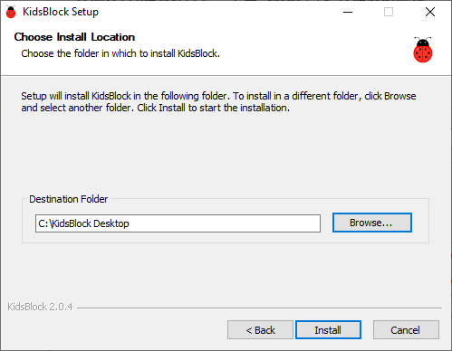The width and height of the screenshot is (452, 351).
Task: Focus the Destination Folder path field
Action: [x=178, y=223]
